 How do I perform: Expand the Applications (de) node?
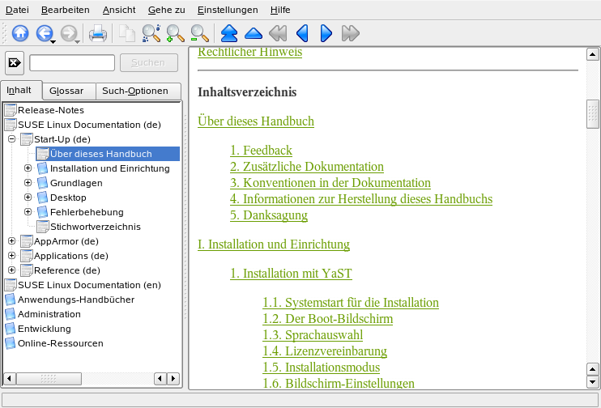point(11,256)
